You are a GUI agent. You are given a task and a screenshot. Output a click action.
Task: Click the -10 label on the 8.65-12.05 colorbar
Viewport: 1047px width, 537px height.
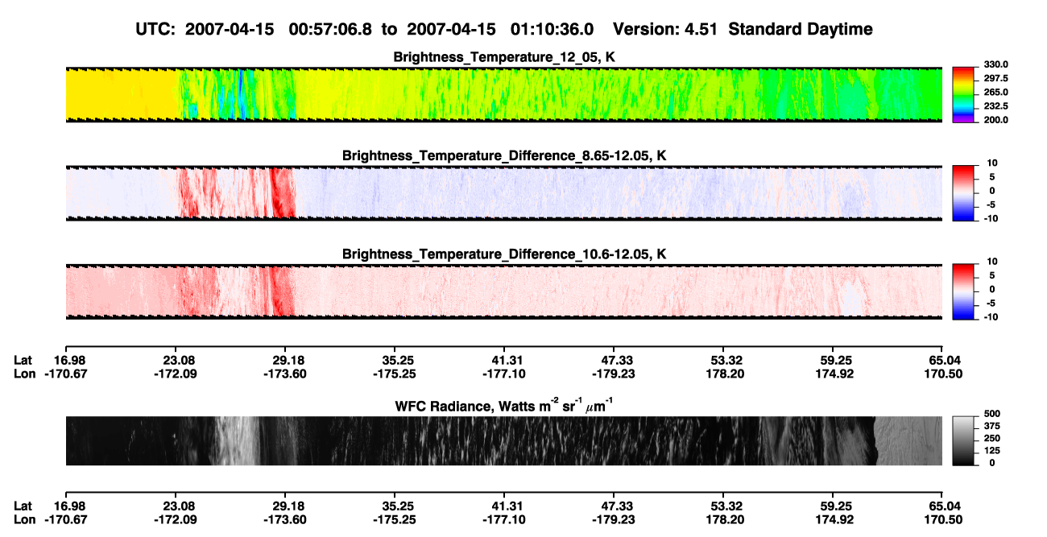tap(991, 218)
